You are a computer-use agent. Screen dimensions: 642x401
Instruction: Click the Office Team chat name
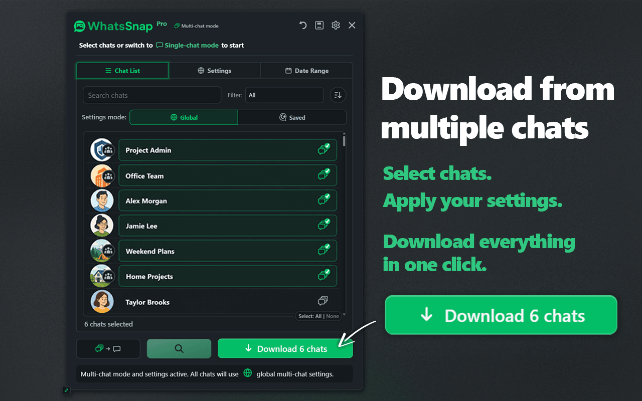[144, 176]
